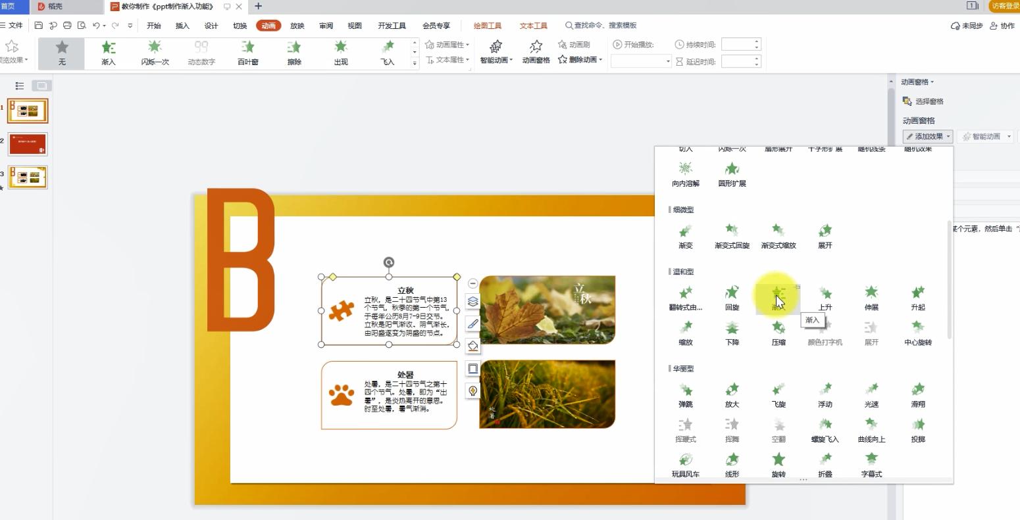Open the 放映 ribbon tab
Viewport: 1020px width, 520px height.
point(297,26)
